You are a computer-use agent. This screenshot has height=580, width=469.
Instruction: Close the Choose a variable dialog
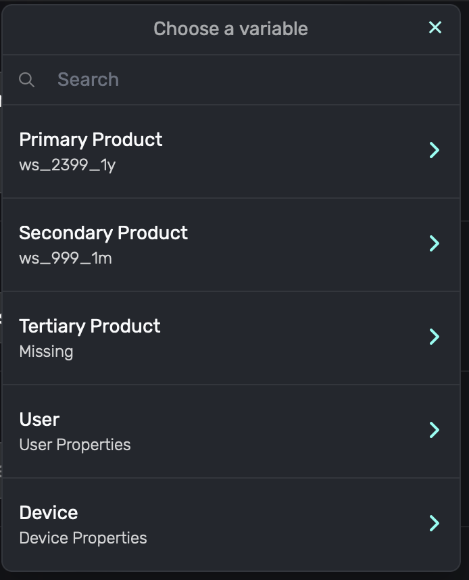coord(435,28)
